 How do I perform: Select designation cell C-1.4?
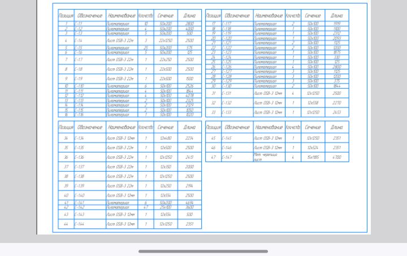coord(90,41)
